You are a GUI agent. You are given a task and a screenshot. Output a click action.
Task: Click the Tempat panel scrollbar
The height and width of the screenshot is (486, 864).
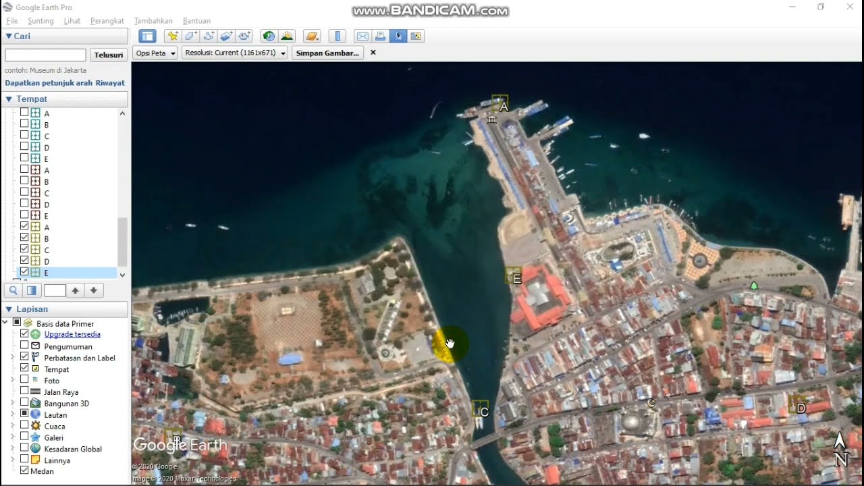click(x=122, y=242)
